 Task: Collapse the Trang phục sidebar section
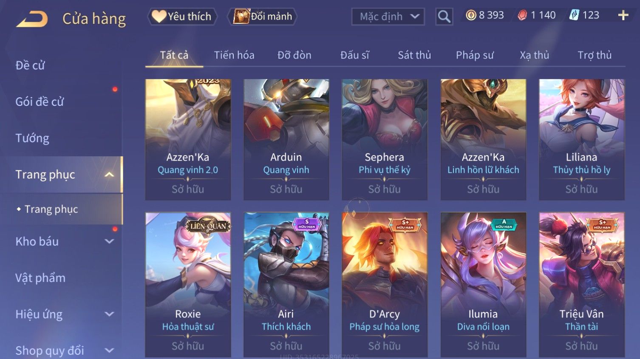point(109,175)
